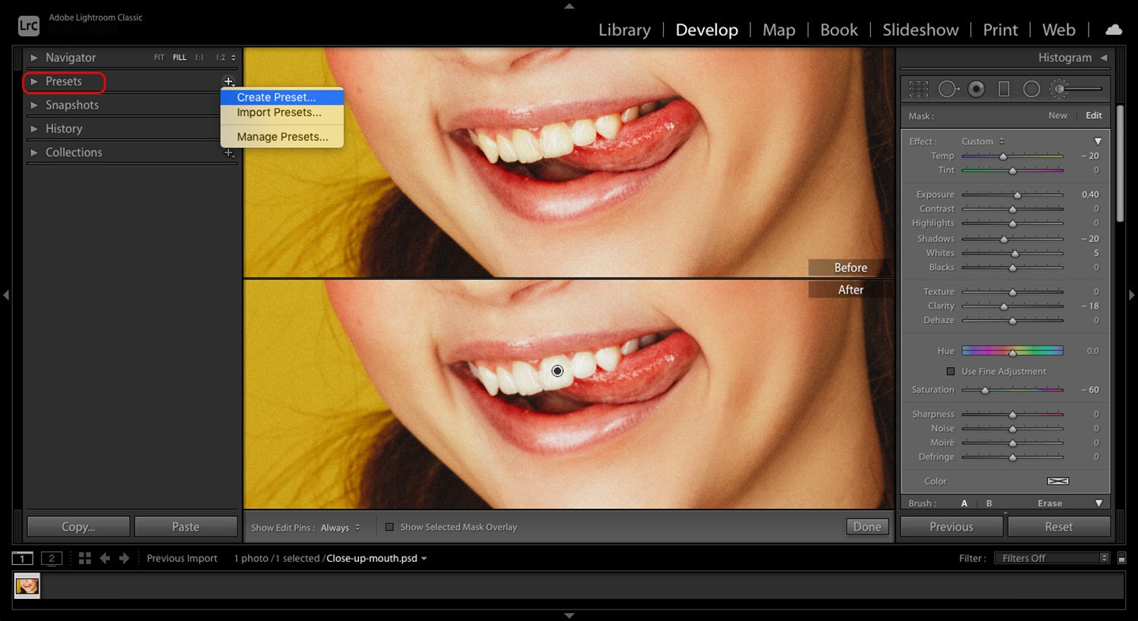Select the Spot Removal tool
Image resolution: width=1138 pixels, height=621 pixels.
coord(948,89)
